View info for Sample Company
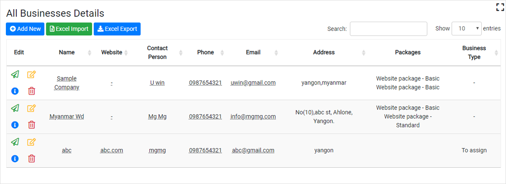Viewport: 506px width, 184px height. [x=15, y=91]
